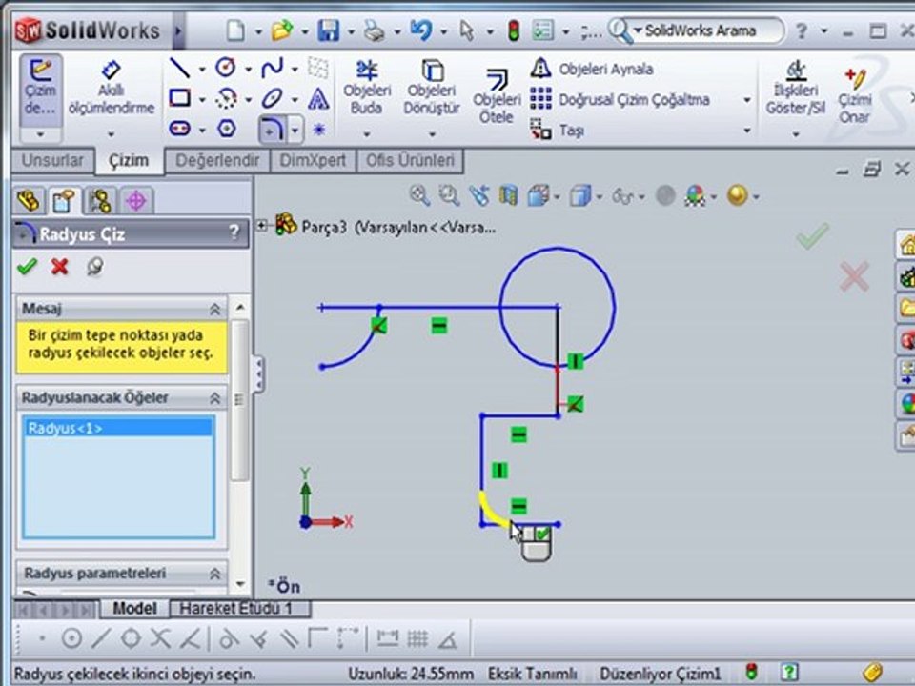Cancel Radyus Çiz with red X
The image size is (915, 686).
[59, 267]
